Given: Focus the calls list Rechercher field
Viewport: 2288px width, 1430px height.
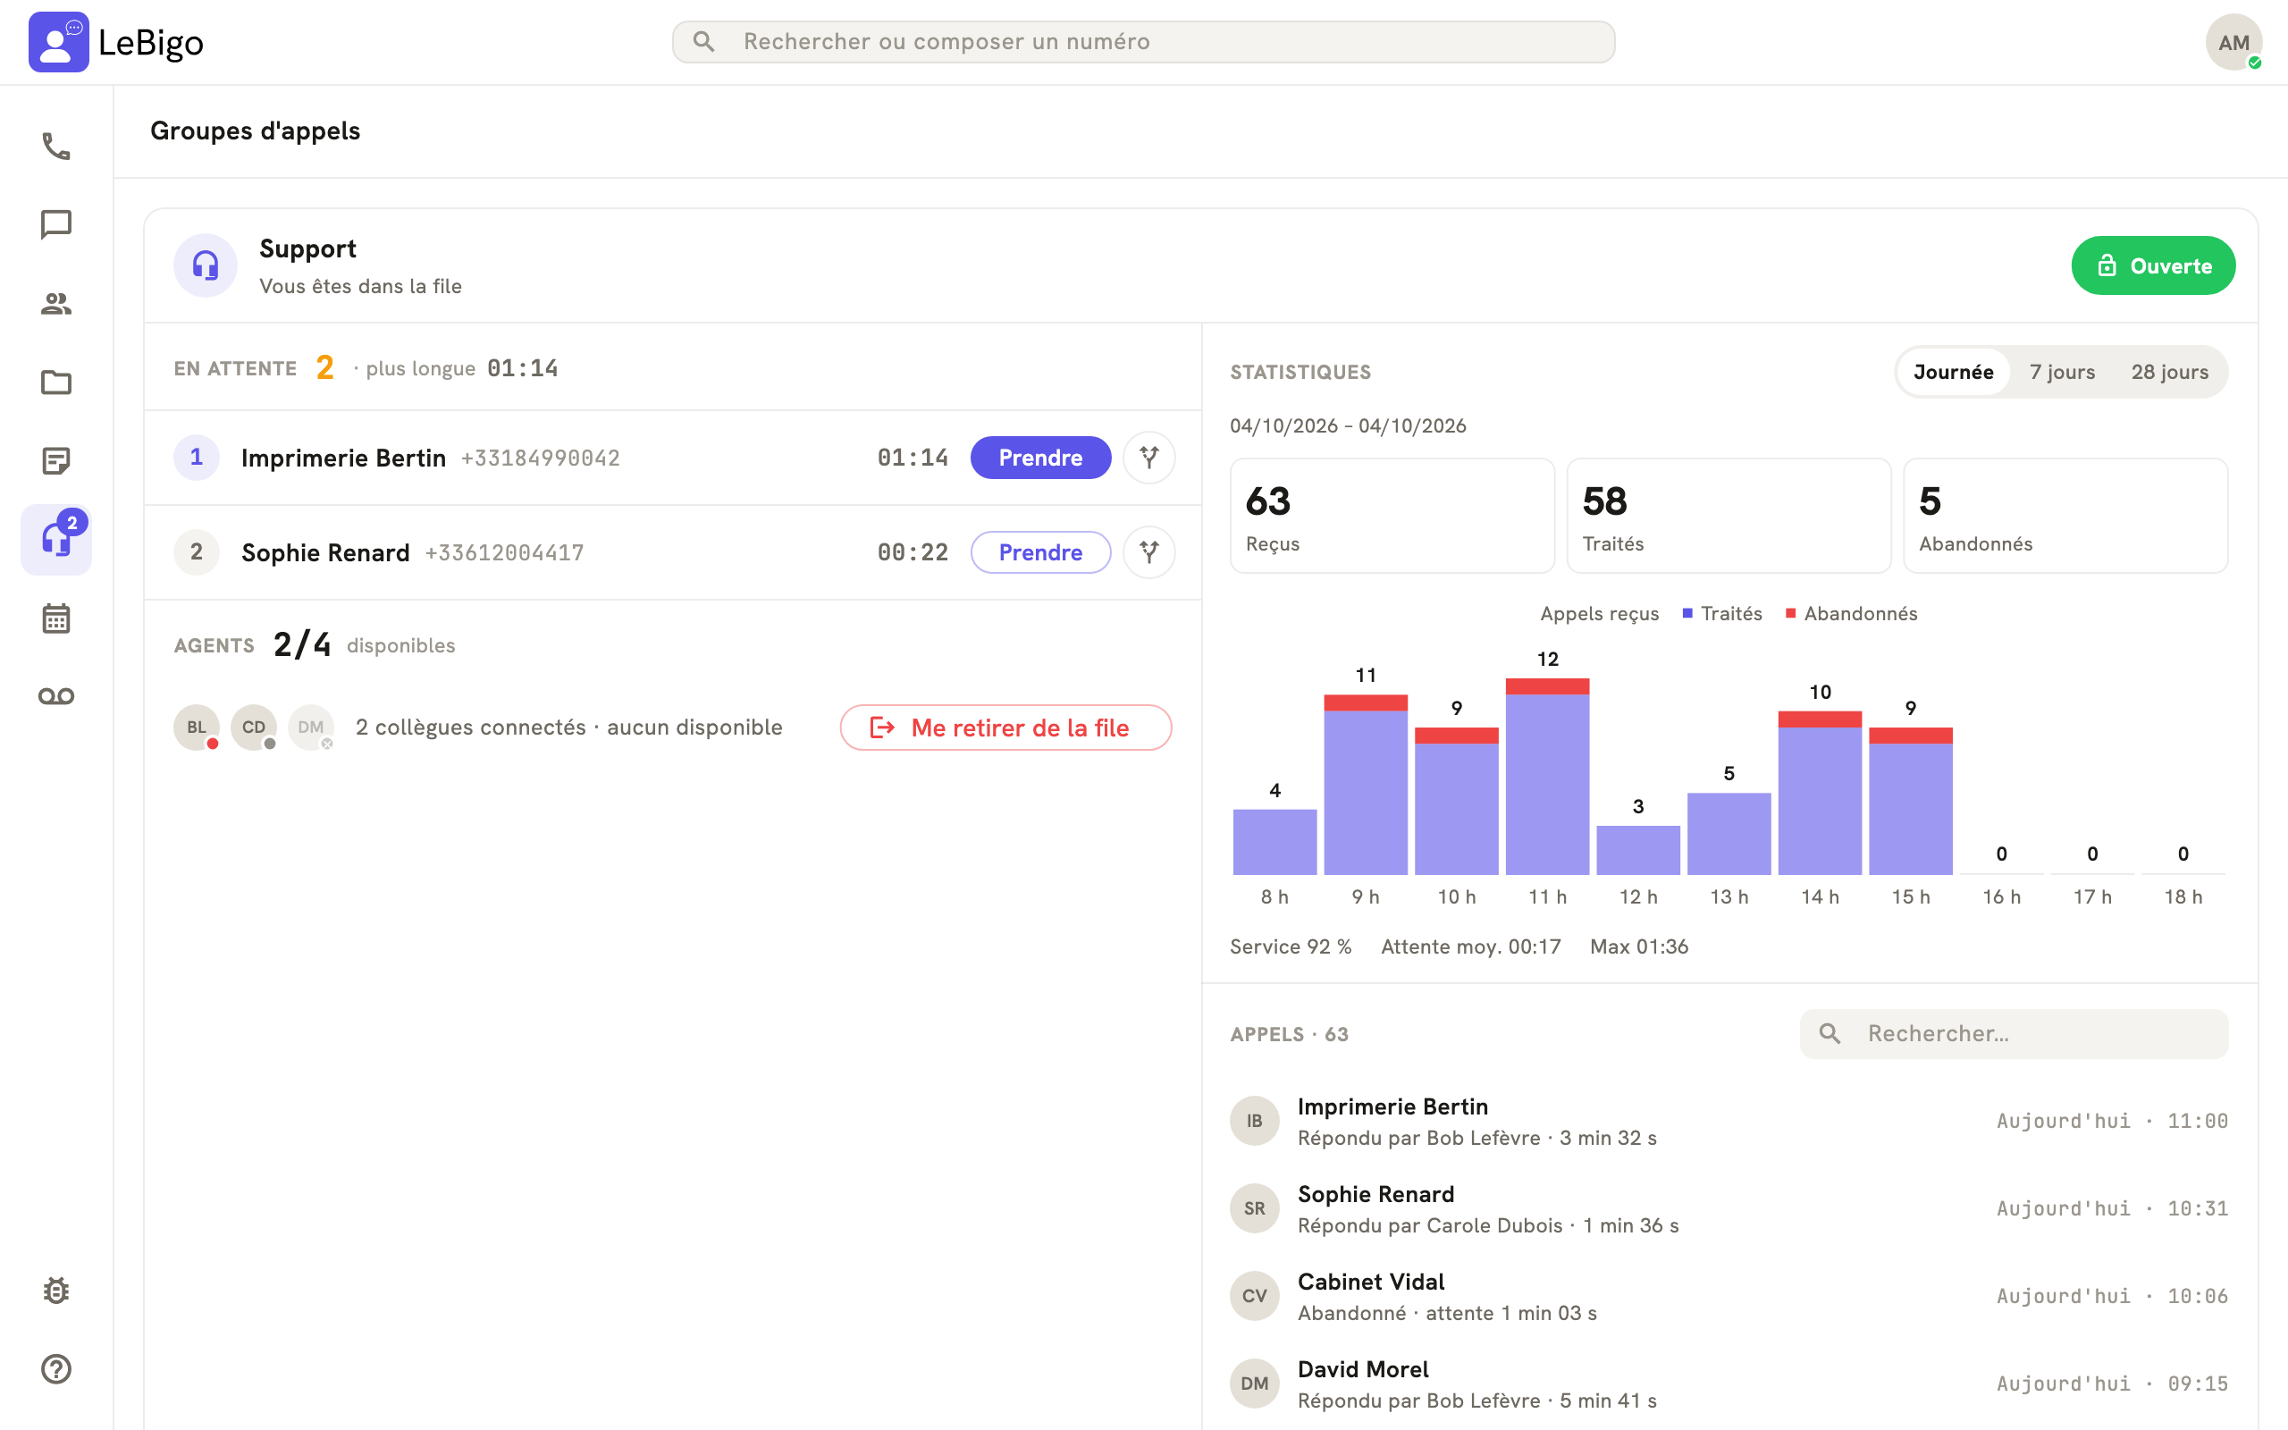Looking at the screenshot, I should 2014,1034.
